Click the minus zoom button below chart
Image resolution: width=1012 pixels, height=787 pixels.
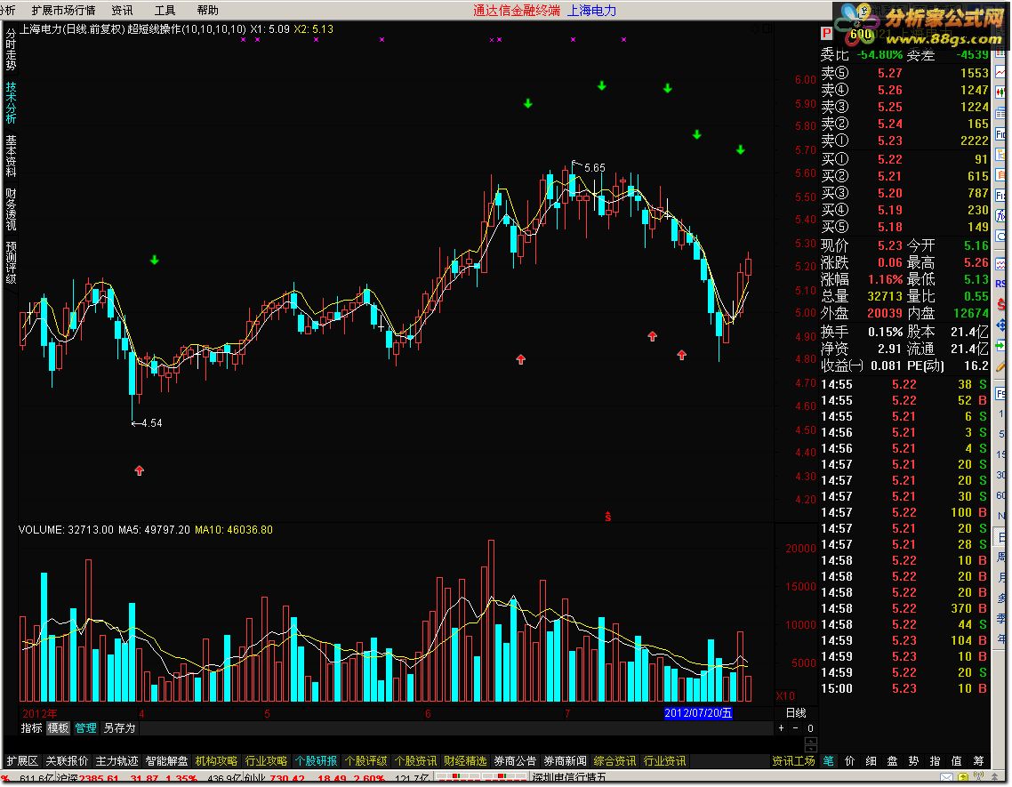795,728
